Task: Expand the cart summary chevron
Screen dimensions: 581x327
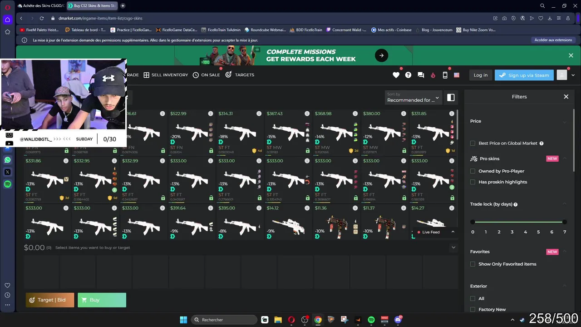Action: click(x=453, y=248)
